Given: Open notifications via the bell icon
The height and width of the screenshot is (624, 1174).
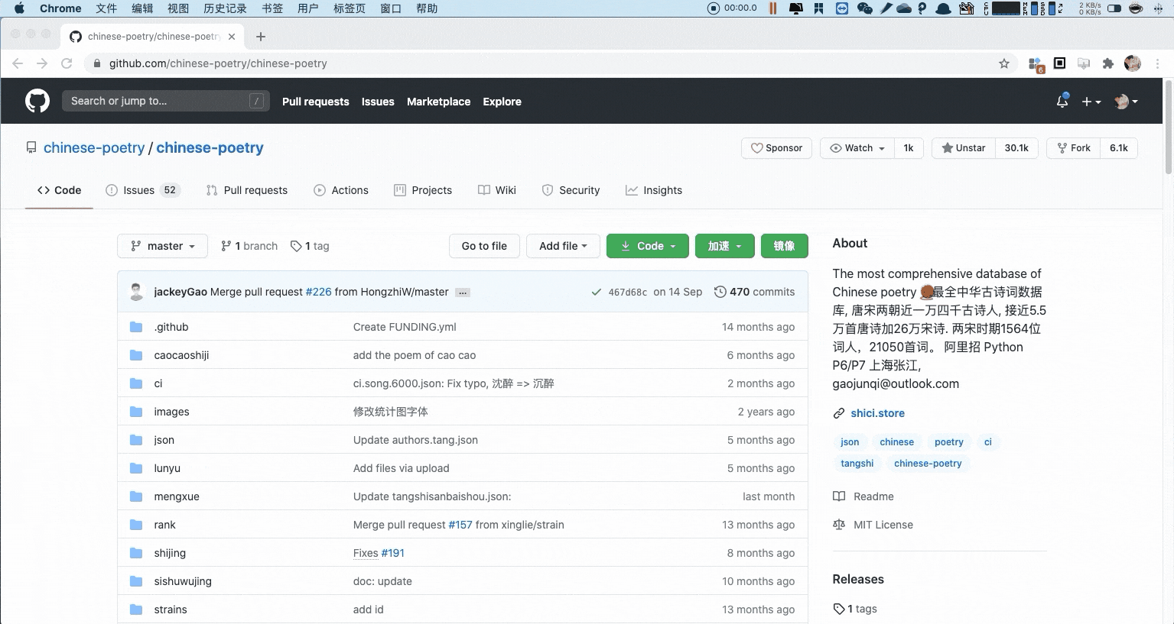Looking at the screenshot, I should pyautogui.click(x=1062, y=100).
